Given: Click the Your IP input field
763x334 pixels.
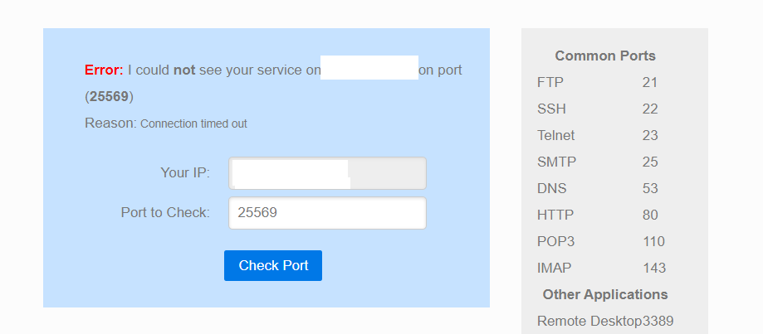Looking at the screenshot, I should (x=327, y=173).
